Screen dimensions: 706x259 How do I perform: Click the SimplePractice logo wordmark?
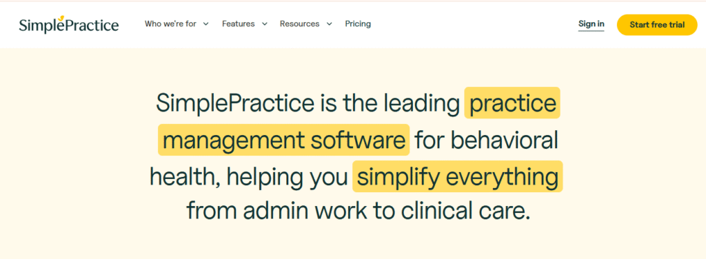[69, 25]
